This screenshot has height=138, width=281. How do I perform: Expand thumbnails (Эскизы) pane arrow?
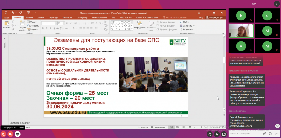(x=5, y=39)
